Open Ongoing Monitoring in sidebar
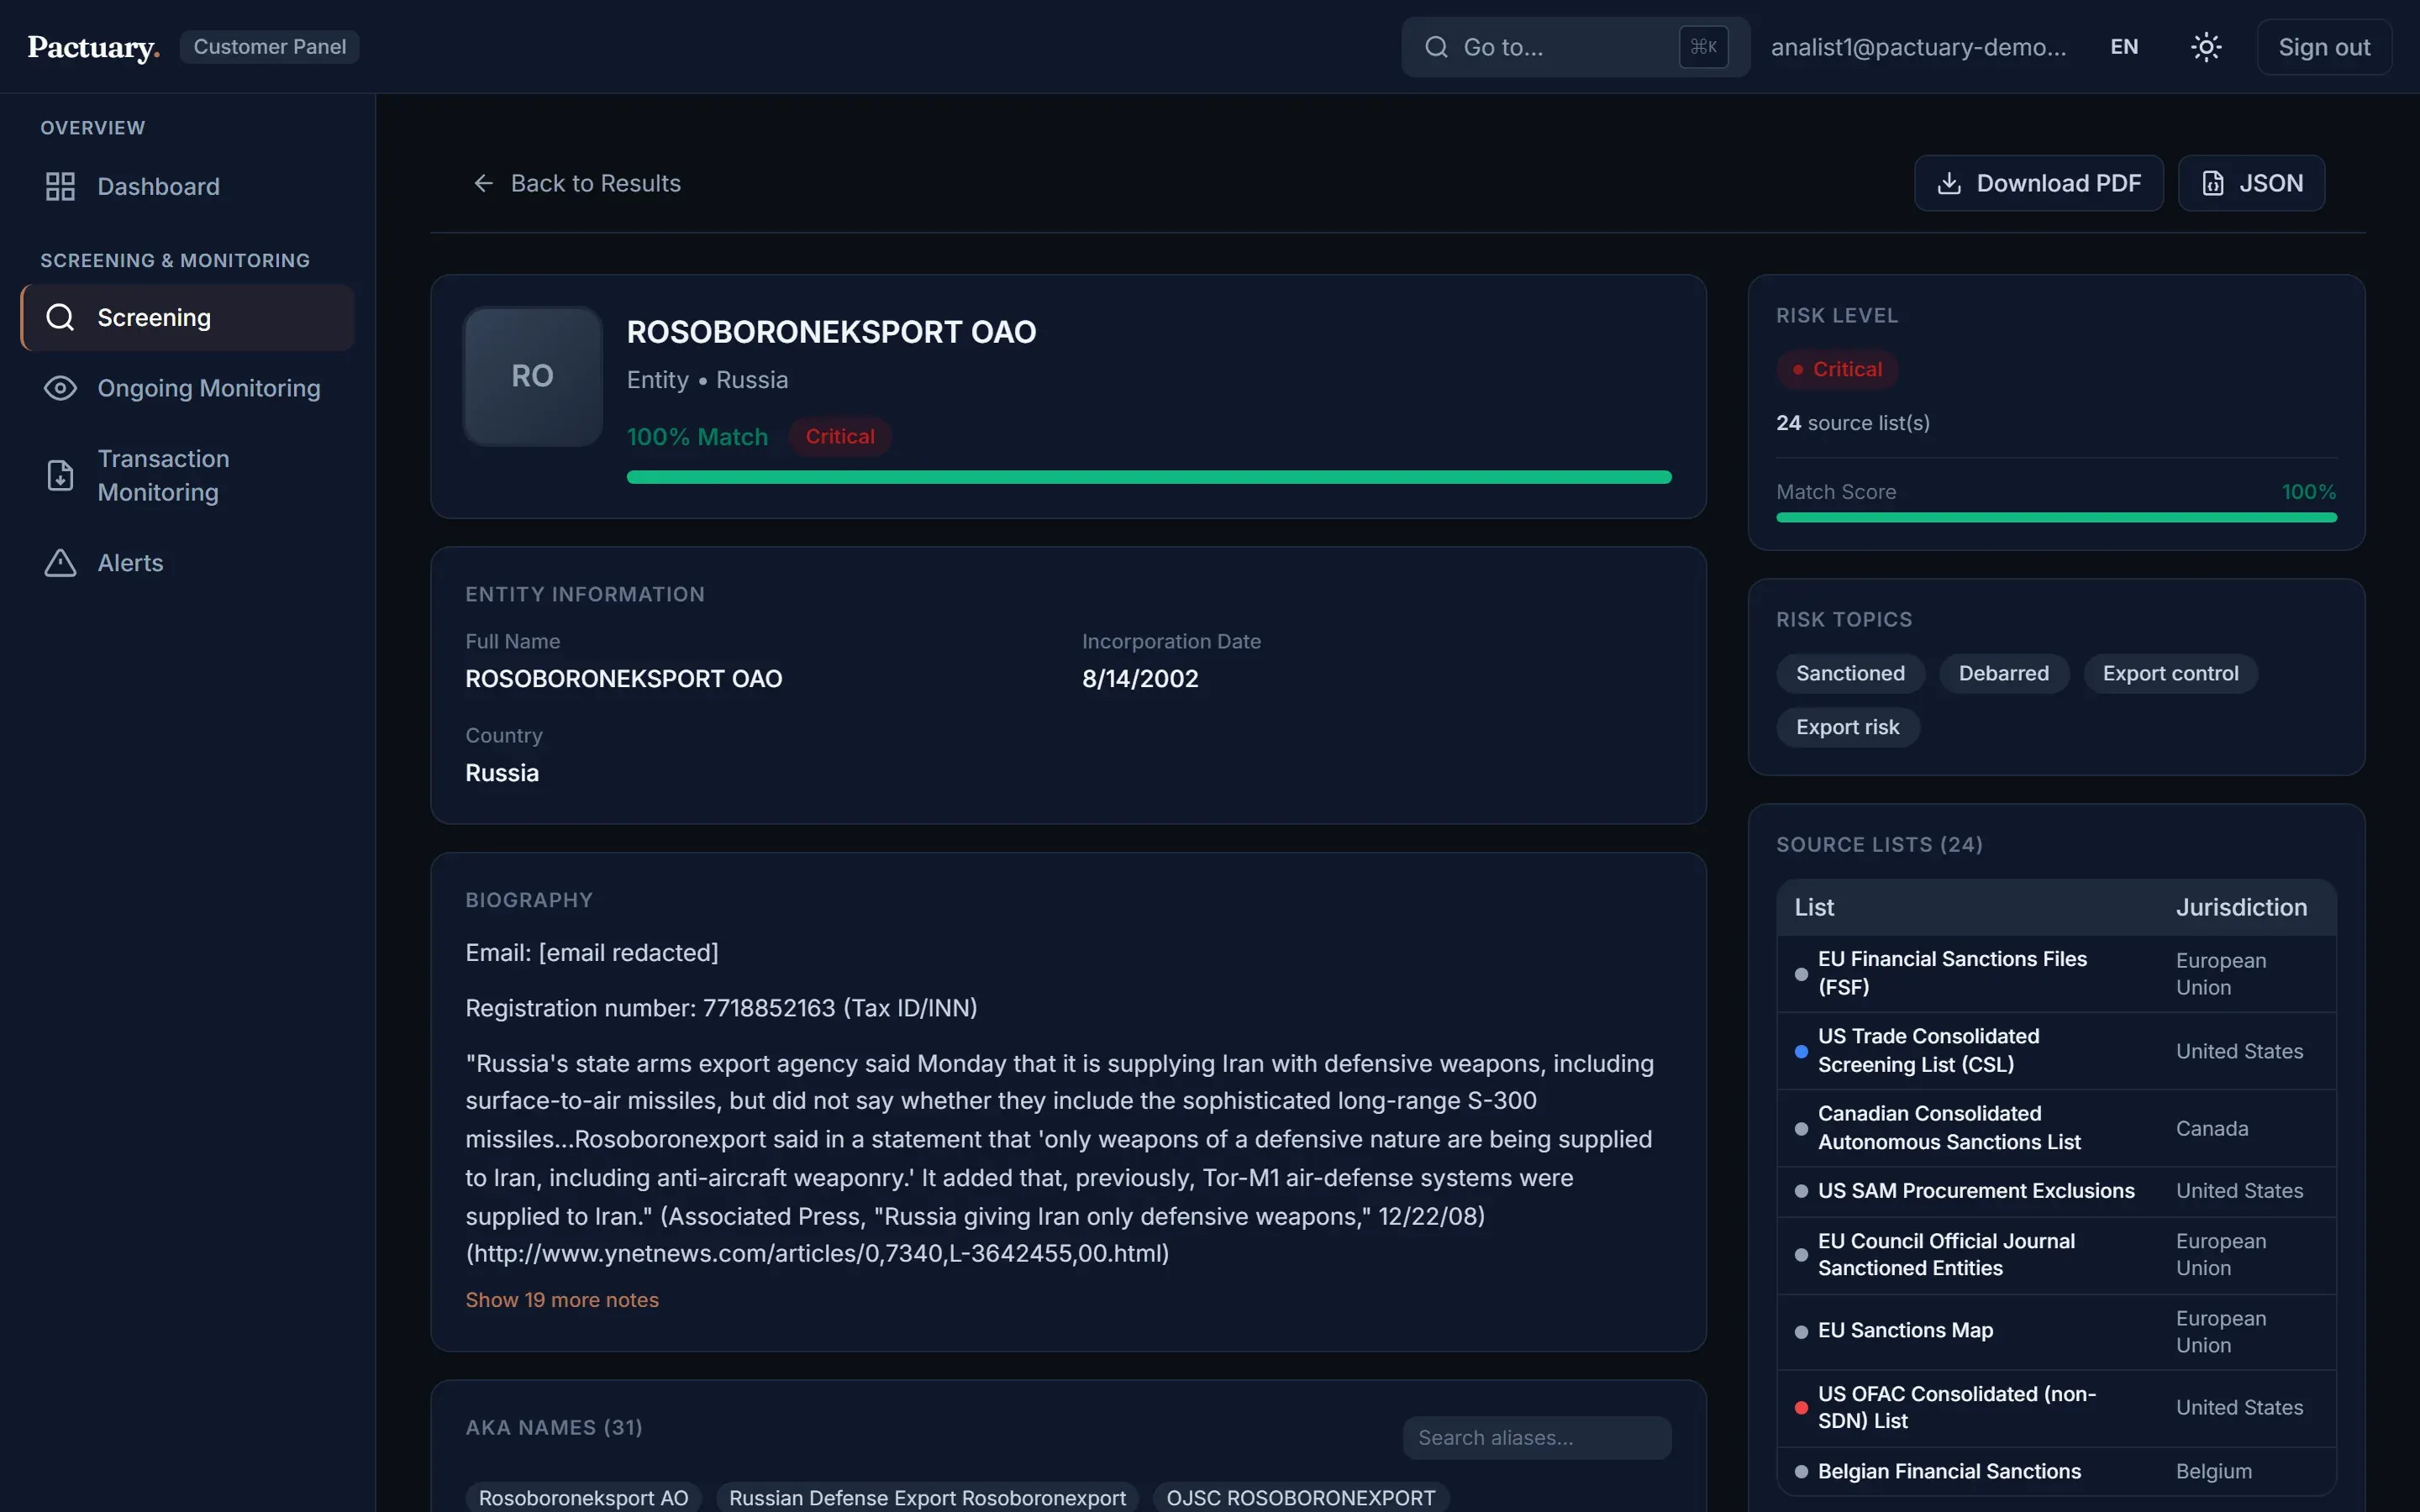The width and height of the screenshot is (2420, 1512). point(187,388)
